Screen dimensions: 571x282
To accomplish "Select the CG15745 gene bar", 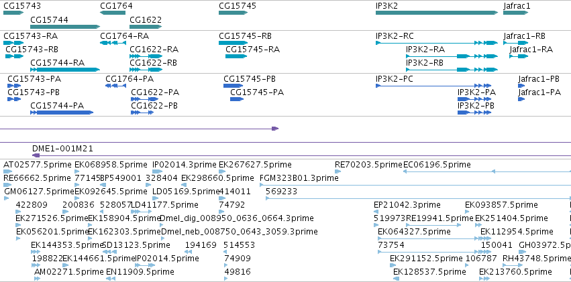I will pyautogui.click(x=233, y=13).
